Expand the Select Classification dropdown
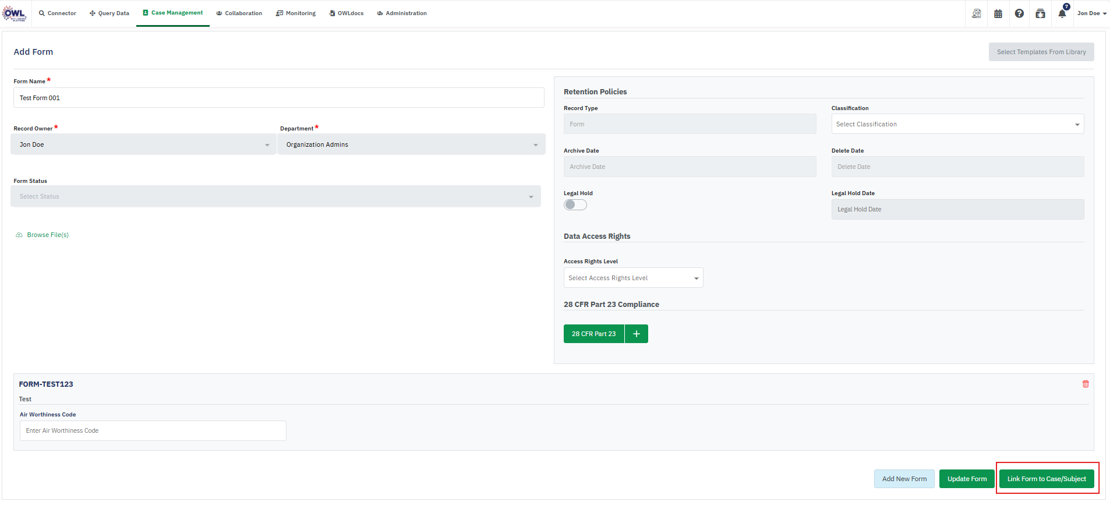 tap(957, 124)
